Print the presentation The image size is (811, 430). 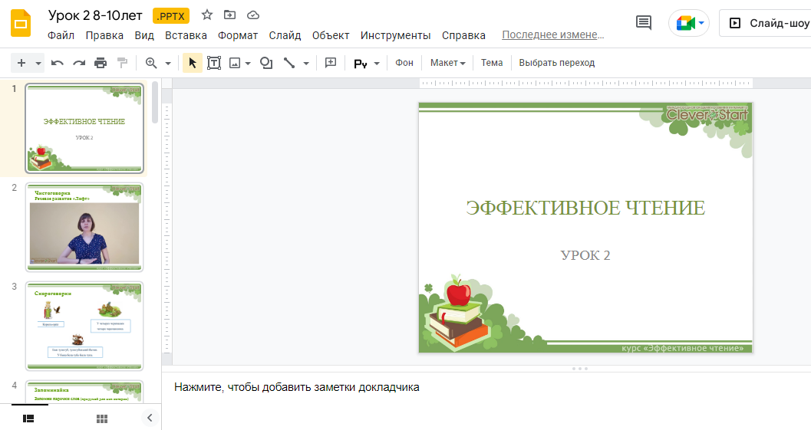point(101,63)
